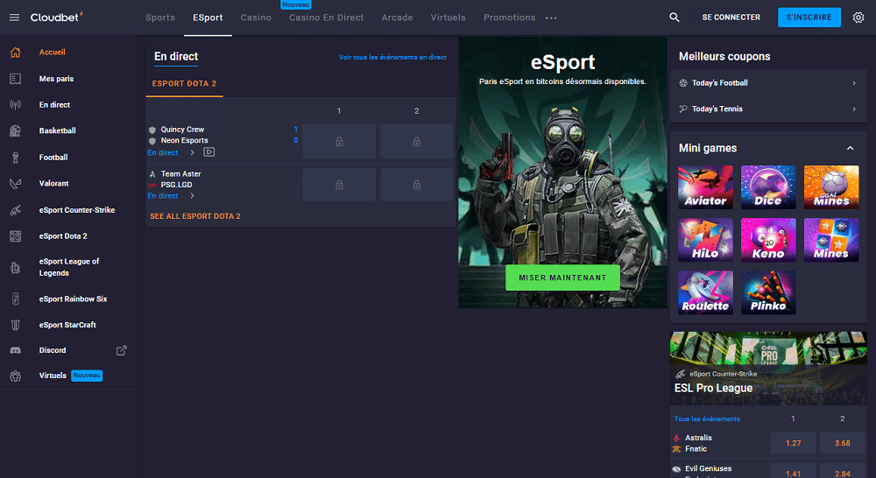
Task: Open the Keno mini game
Action: [768, 240]
